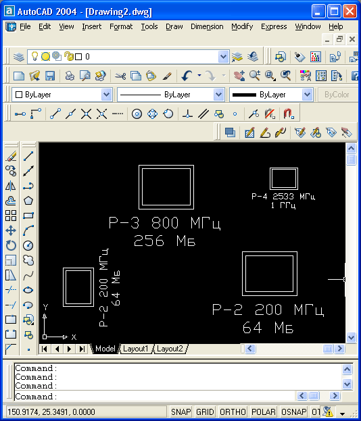Click the command line input field
The width and height of the screenshot is (361, 421).
(x=155, y=396)
